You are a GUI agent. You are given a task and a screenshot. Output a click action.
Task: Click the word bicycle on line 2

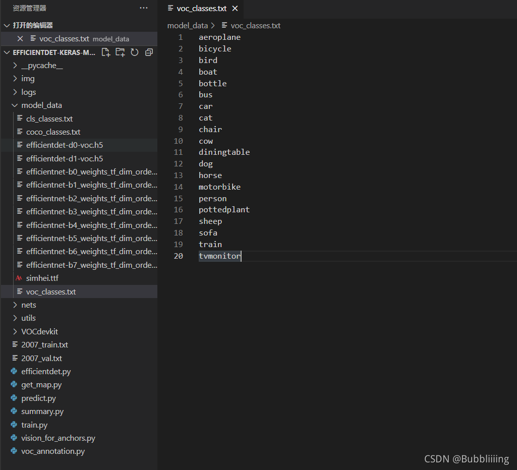click(x=215, y=49)
